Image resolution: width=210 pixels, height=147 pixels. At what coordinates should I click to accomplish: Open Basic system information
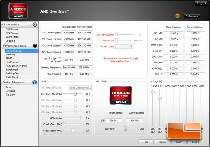8,87
